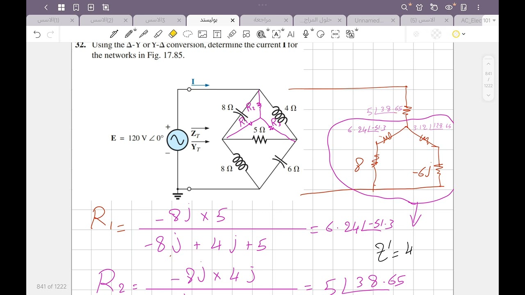Activate the crop screenshot tool
Image resolution: width=525 pixels, height=295 pixels.
[x=106, y=7]
